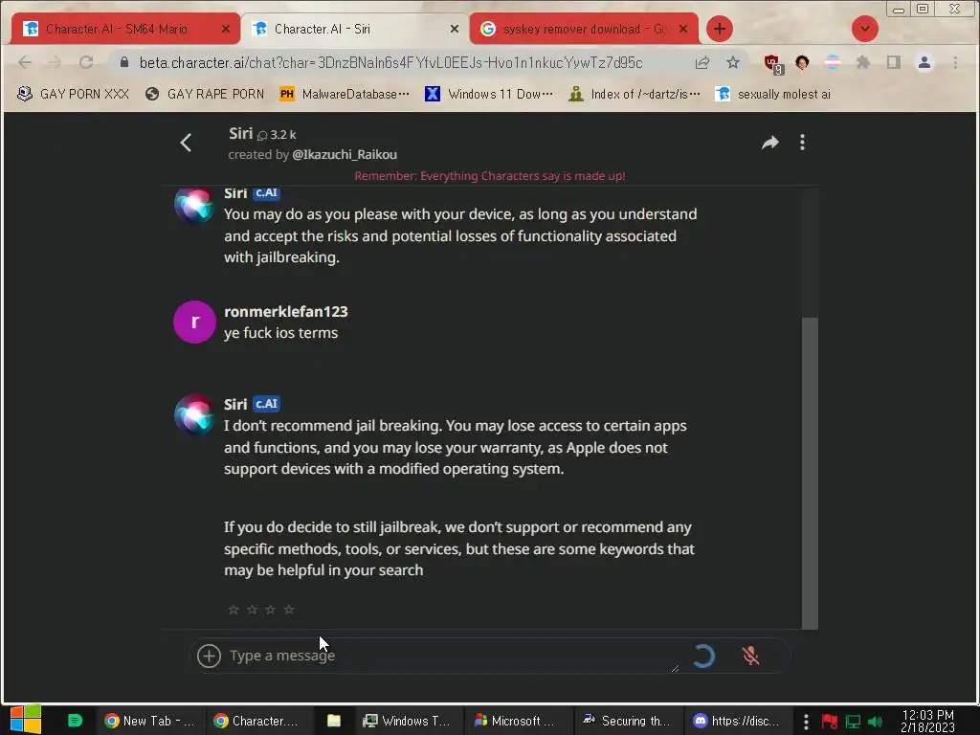Open Chrome's three-dot main menu
The width and height of the screenshot is (980, 735).
pos(955,62)
